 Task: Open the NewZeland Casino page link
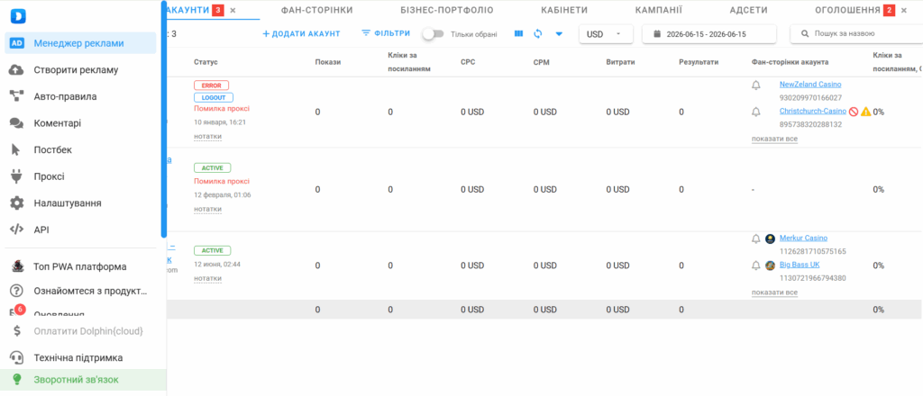(810, 85)
